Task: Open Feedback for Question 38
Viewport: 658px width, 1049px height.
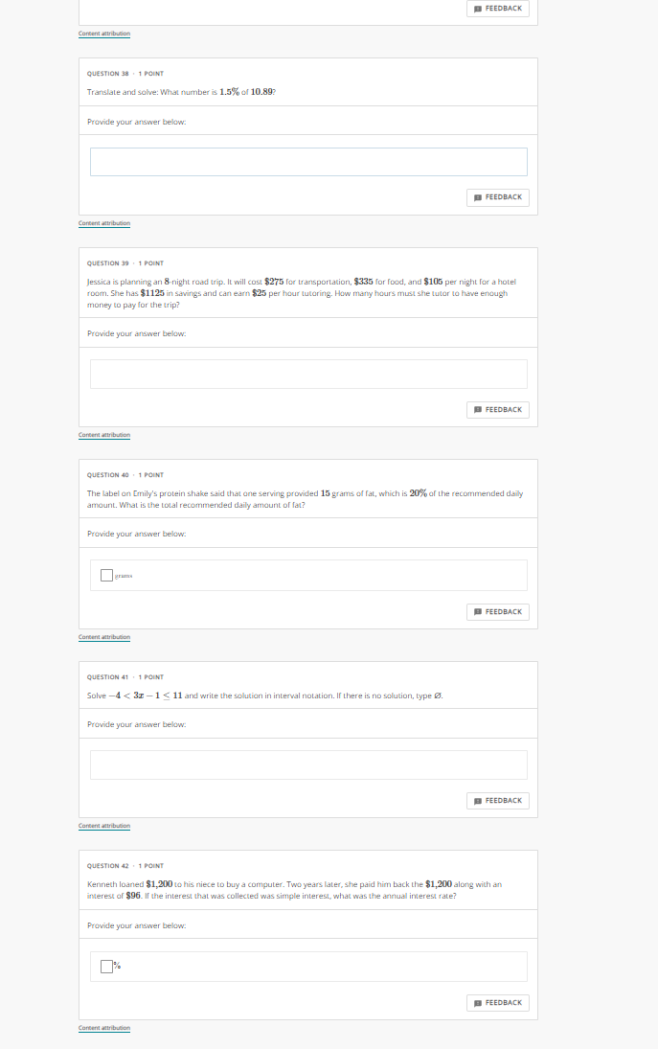Action: coord(497,197)
